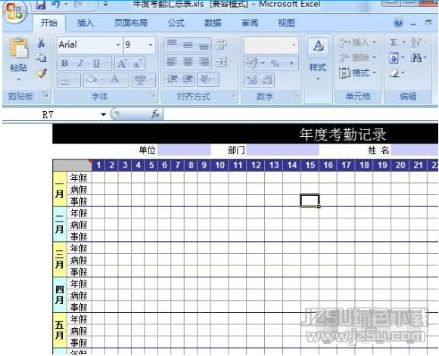Copy the selection with the copy icon
Viewport: 439px width, 356px height.
41,58
